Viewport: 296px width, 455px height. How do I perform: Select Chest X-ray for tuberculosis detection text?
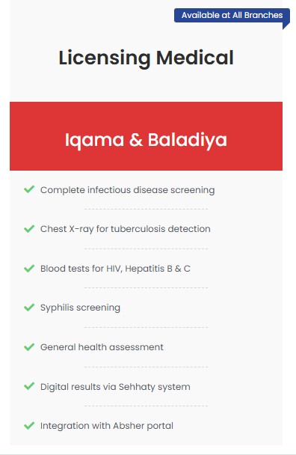coord(126,229)
